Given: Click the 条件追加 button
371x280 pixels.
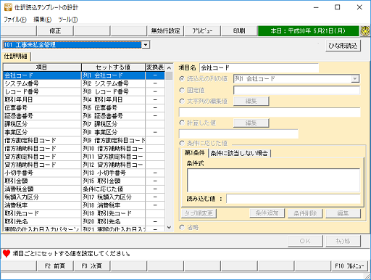Looking at the screenshot, I should coord(267,213).
